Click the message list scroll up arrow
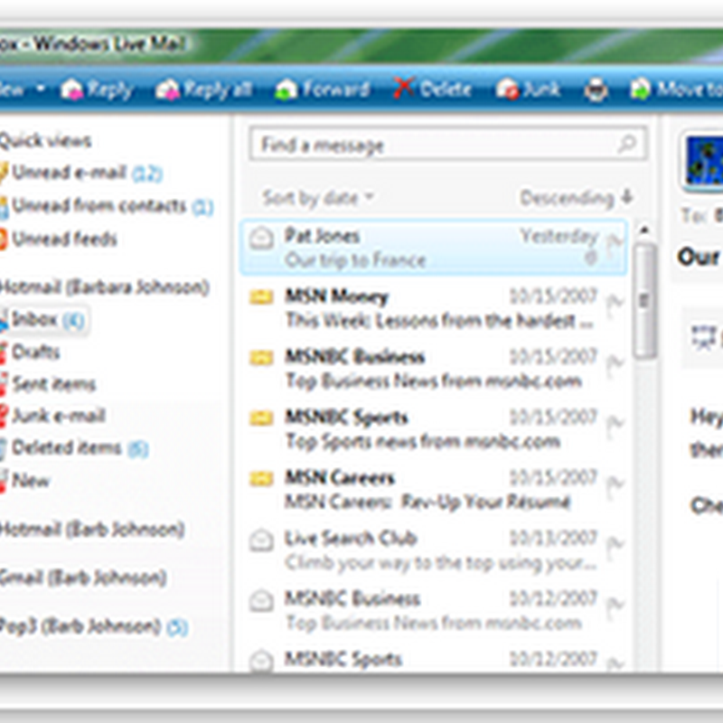723x723 pixels. click(x=644, y=230)
